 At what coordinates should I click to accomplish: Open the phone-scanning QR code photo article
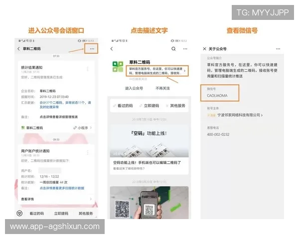pos(149,203)
